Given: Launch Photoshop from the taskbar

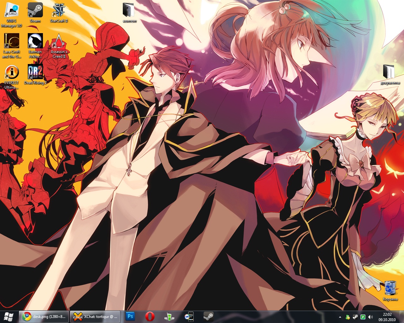Looking at the screenshot, I should (x=130, y=316).
